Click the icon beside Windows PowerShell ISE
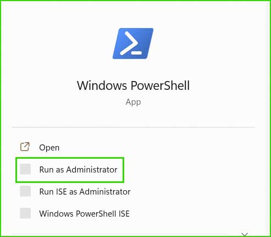The height and width of the screenshot is (237, 271). click(x=25, y=213)
